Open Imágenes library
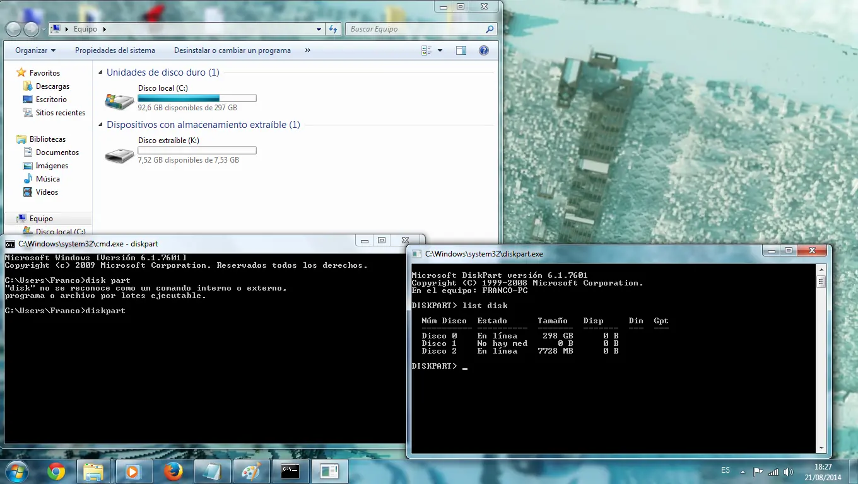The width and height of the screenshot is (858, 484). tap(52, 166)
